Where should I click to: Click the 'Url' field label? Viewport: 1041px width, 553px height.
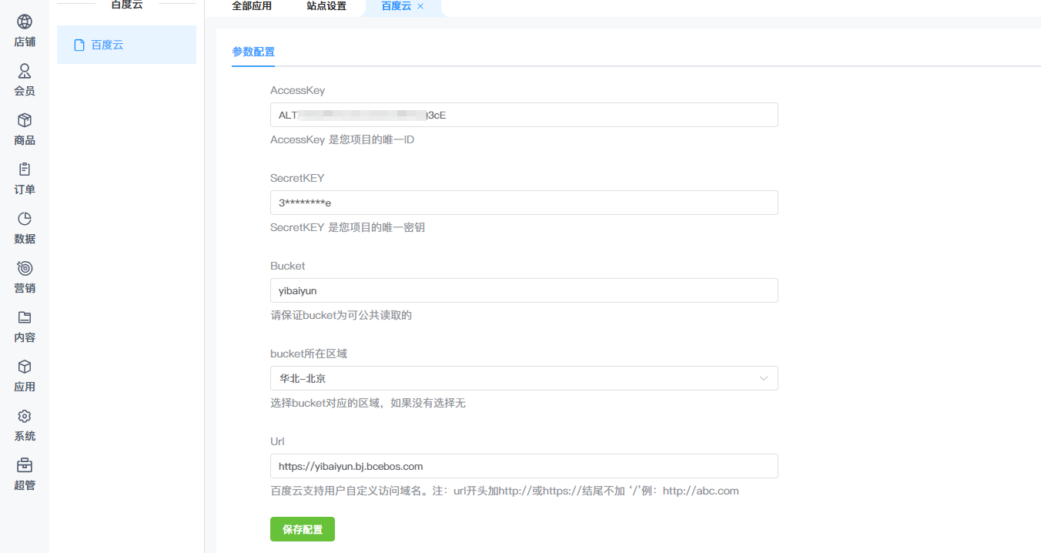(277, 441)
